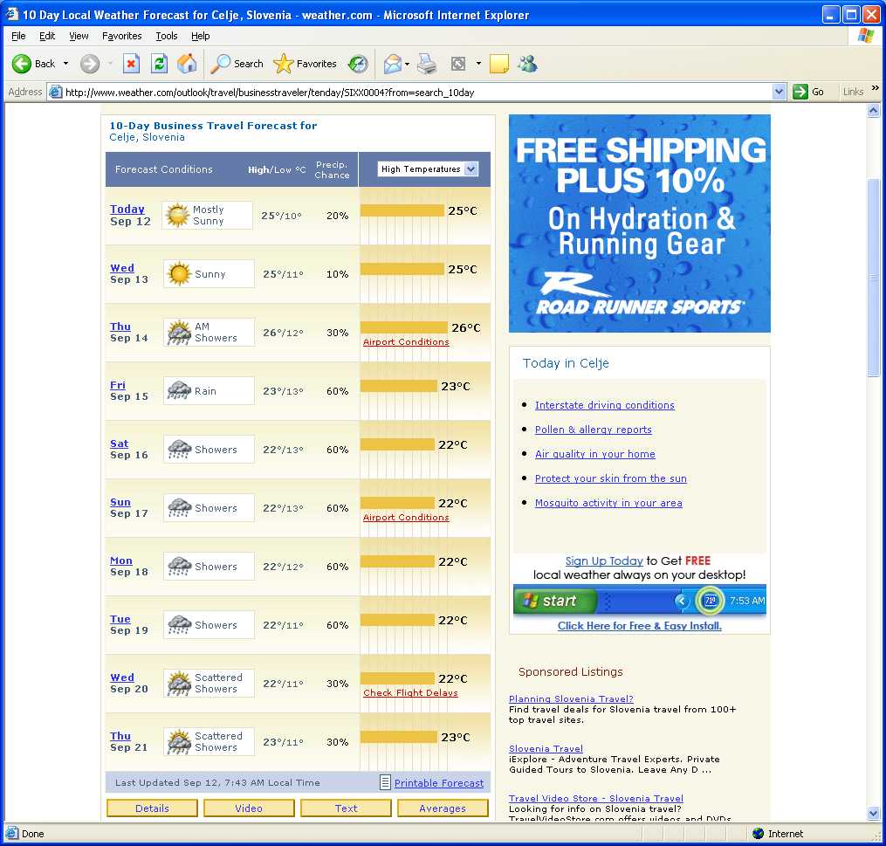Open the Edit menu
Screen dimensions: 886x846
[47, 36]
